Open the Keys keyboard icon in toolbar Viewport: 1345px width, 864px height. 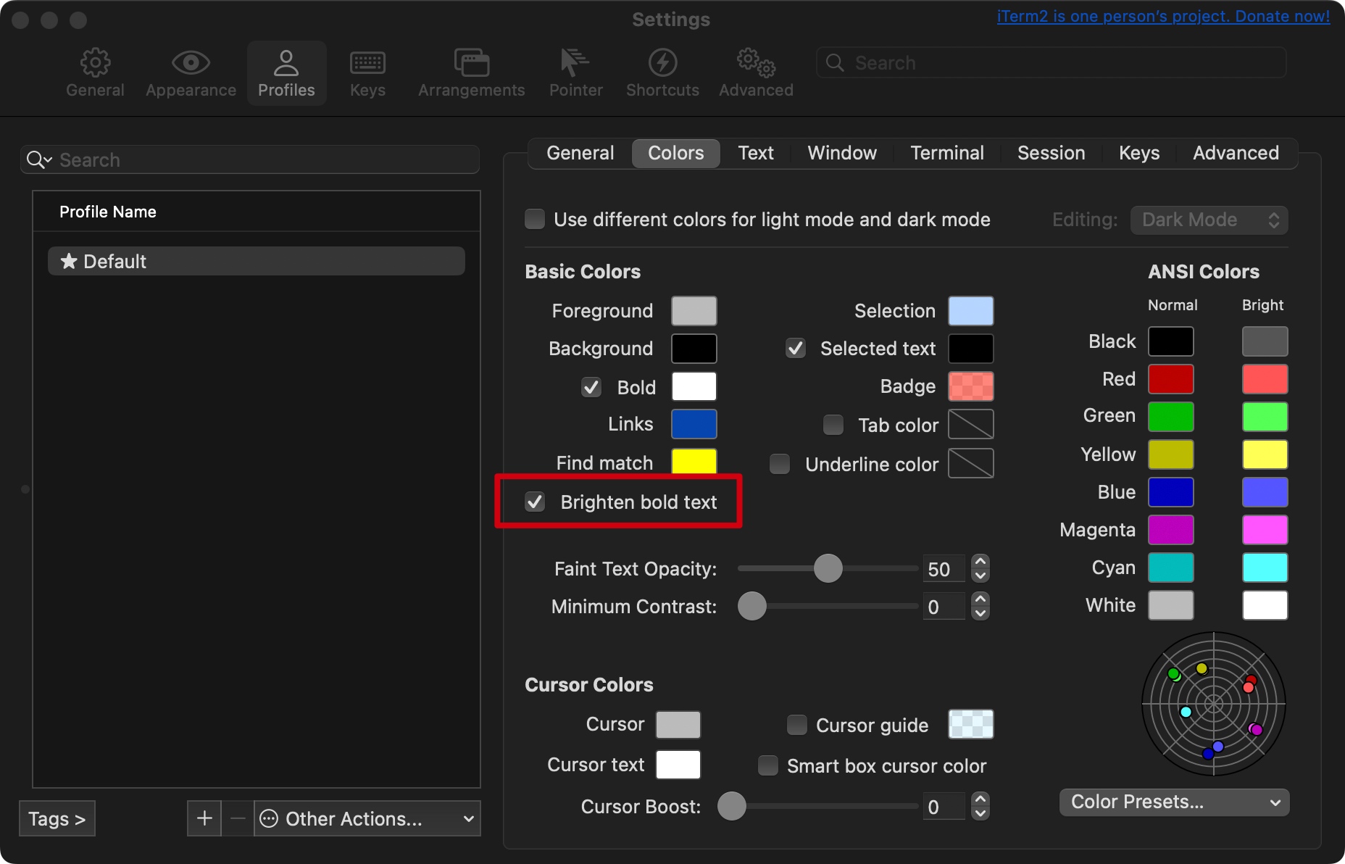(x=367, y=63)
